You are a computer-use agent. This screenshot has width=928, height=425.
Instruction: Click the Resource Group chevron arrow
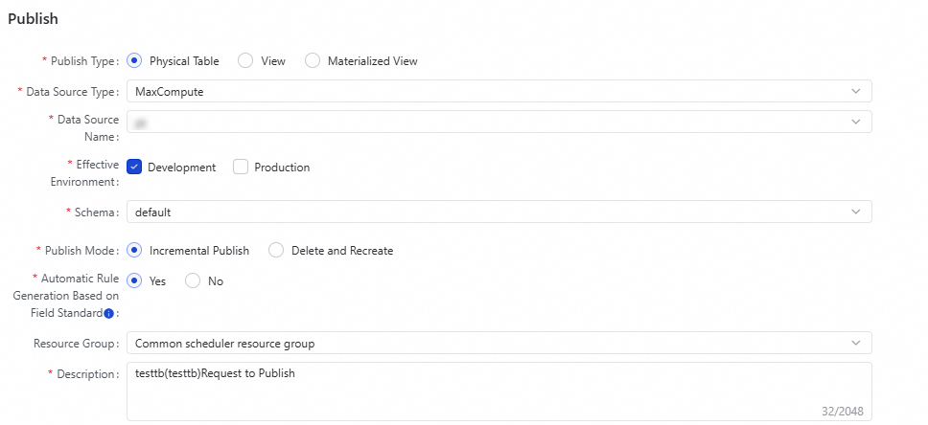click(855, 343)
